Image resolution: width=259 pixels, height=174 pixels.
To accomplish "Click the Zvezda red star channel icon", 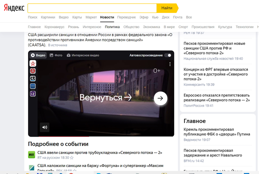I will tap(33, 63).
